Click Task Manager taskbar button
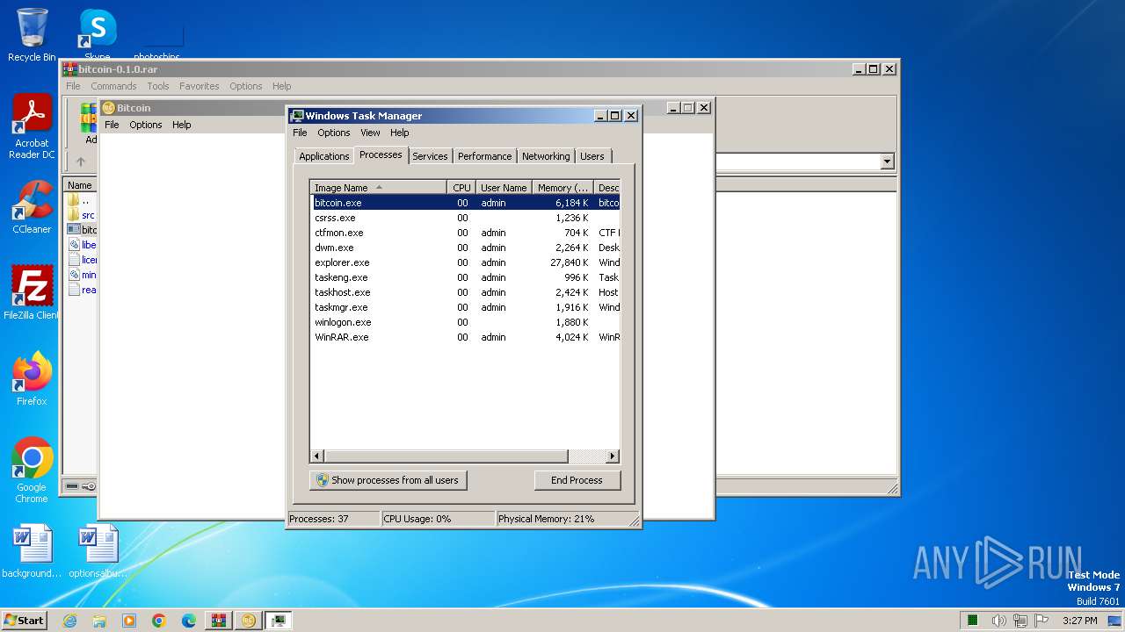The image size is (1125, 632). click(x=279, y=621)
